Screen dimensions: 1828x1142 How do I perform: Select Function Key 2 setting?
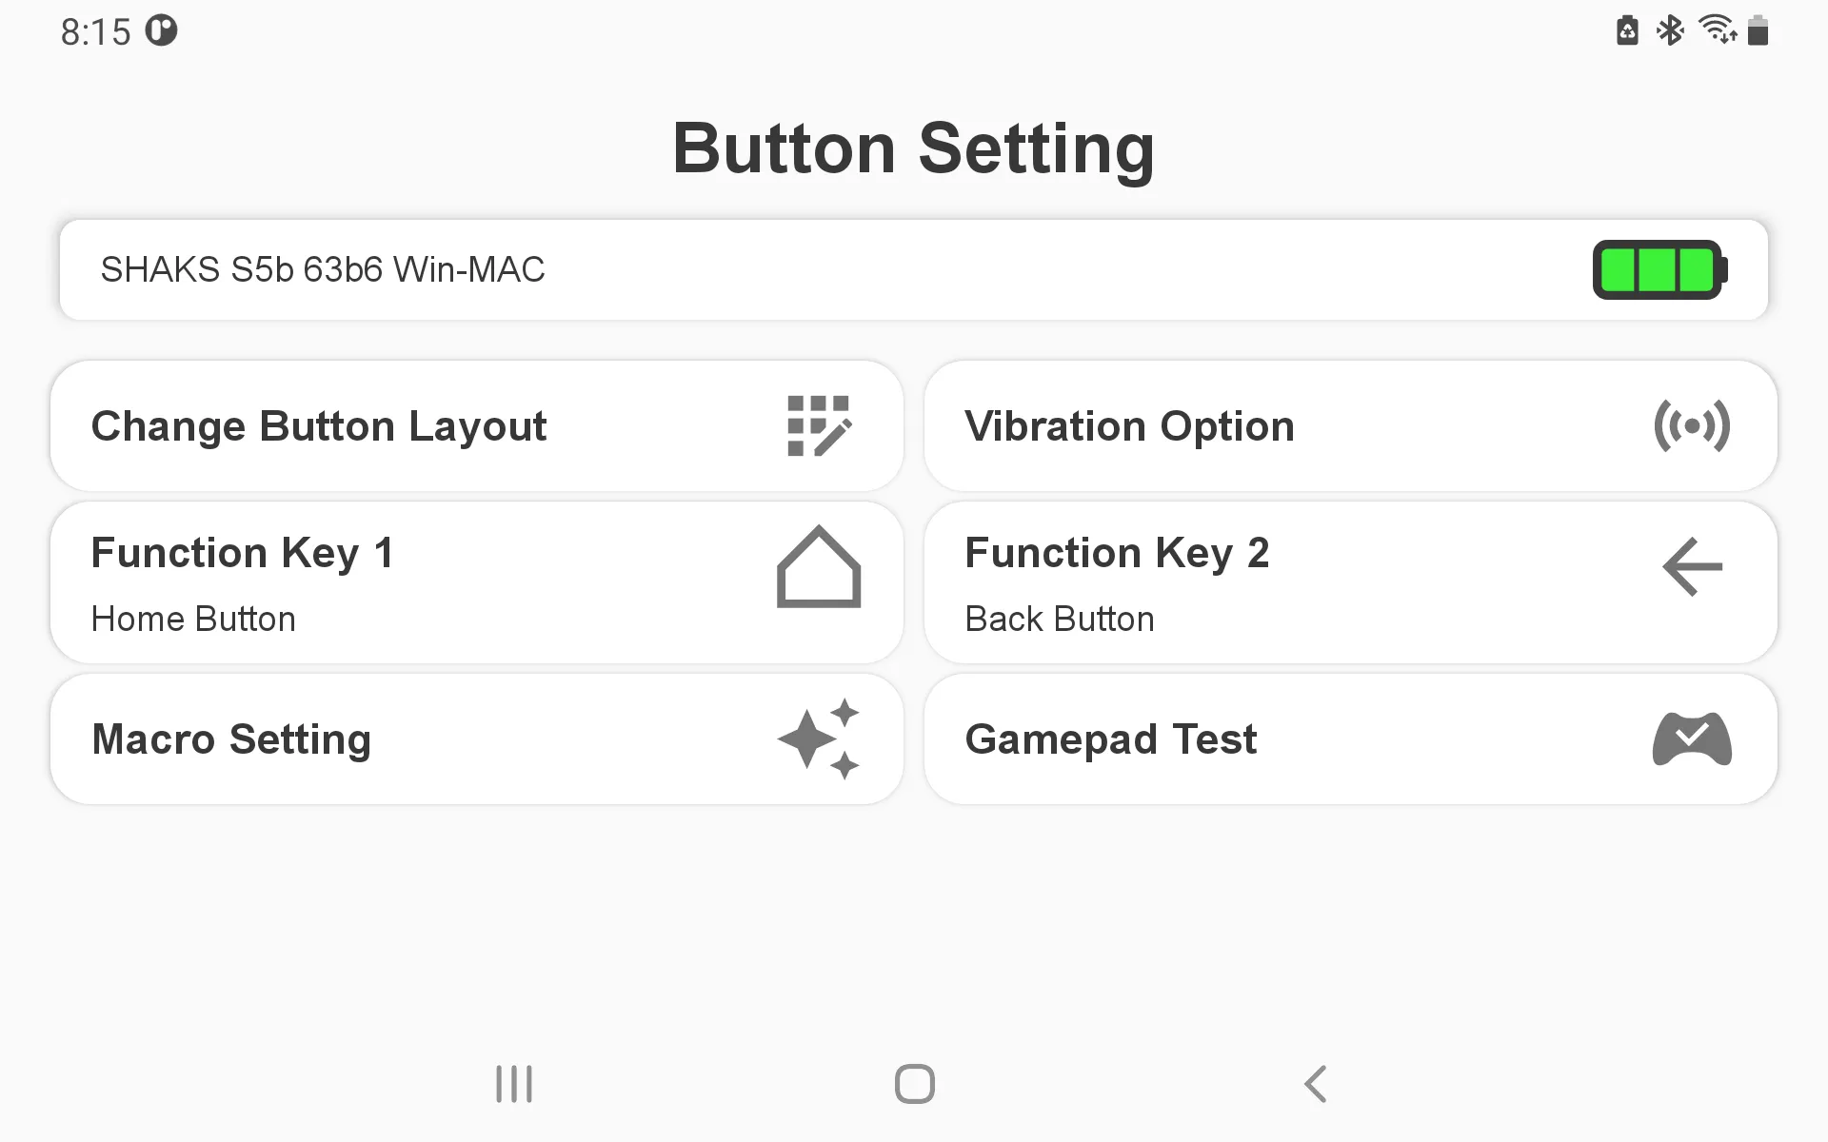(x=1117, y=553)
